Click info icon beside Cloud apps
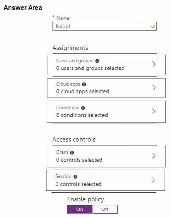 coord(84,84)
